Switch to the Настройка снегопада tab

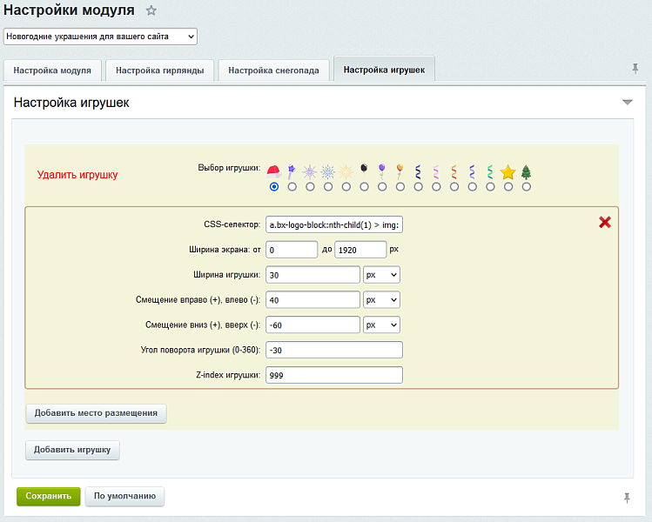(273, 70)
